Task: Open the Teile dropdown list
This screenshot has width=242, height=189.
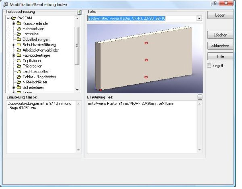Action: tap(199, 19)
